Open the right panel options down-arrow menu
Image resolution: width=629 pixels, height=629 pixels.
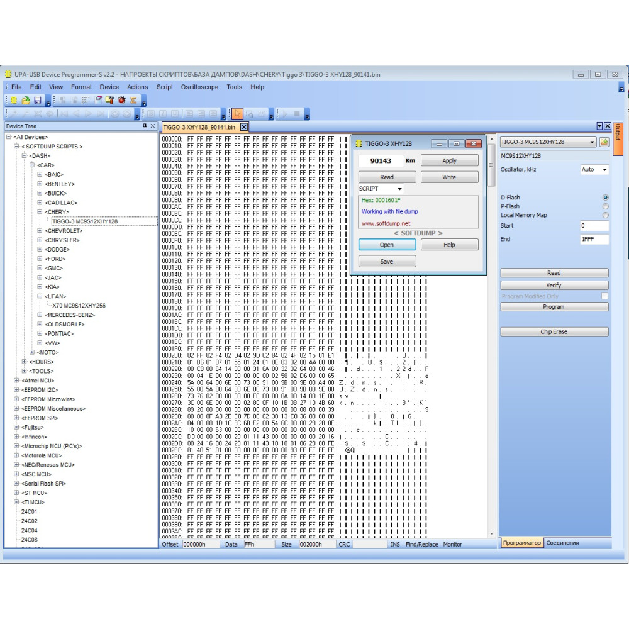point(599,126)
